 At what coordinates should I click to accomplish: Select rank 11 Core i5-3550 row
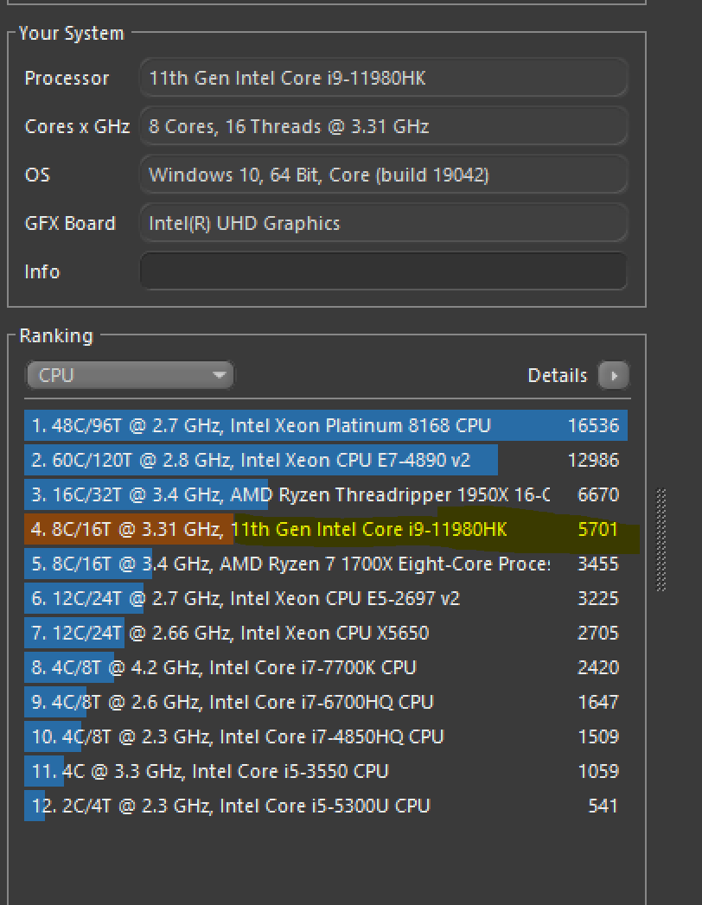coord(326,772)
